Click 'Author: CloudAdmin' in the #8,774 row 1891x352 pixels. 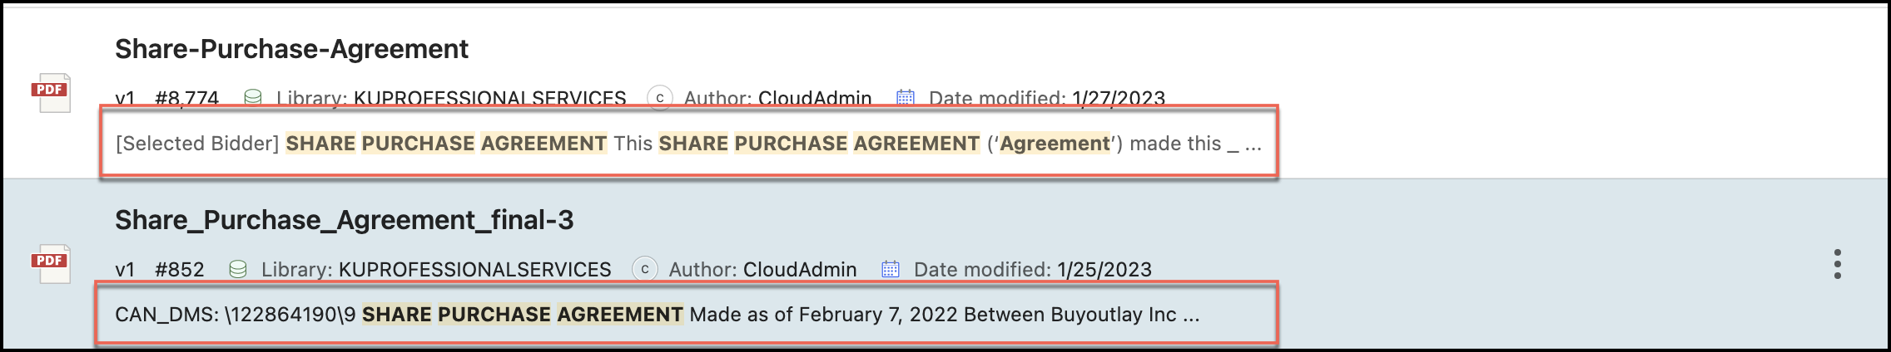[777, 99]
